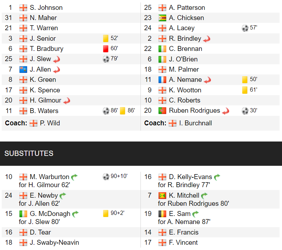This screenshot has width=282, height=250.
Task: Click the Zimbabwe flag beside A. Chicksen
Action: [162, 18]
